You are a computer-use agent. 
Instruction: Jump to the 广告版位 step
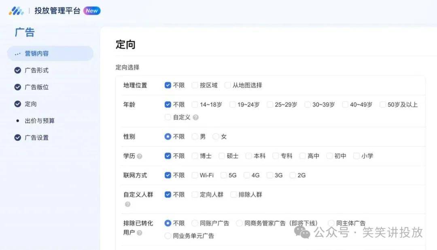(x=36, y=87)
